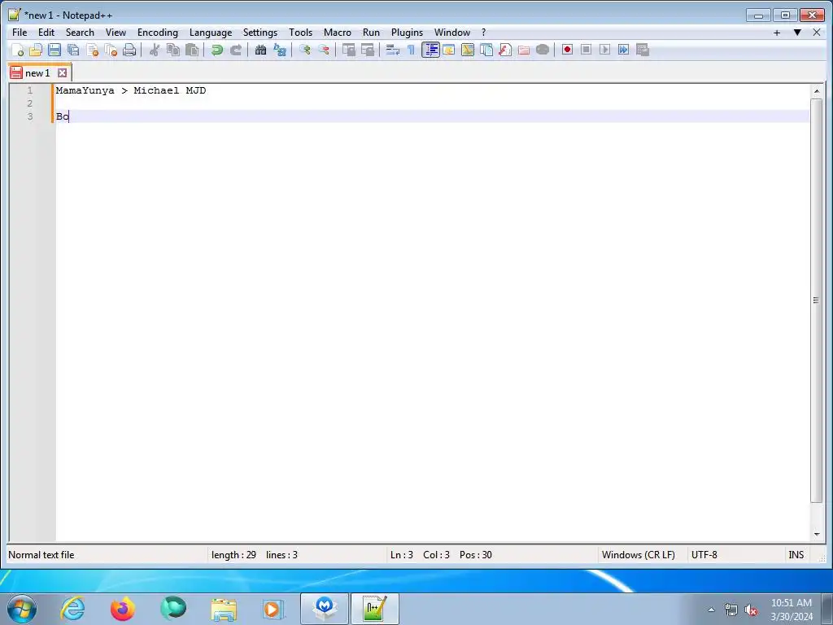
Task: Click the vertical scrollbar down arrow
Action: (817, 534)
